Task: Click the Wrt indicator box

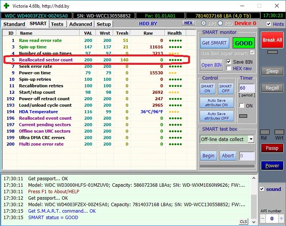Action: coord(279,132)
